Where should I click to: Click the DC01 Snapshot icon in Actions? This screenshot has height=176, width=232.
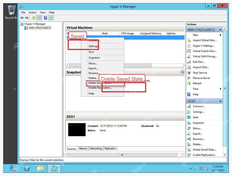(189, 123)
